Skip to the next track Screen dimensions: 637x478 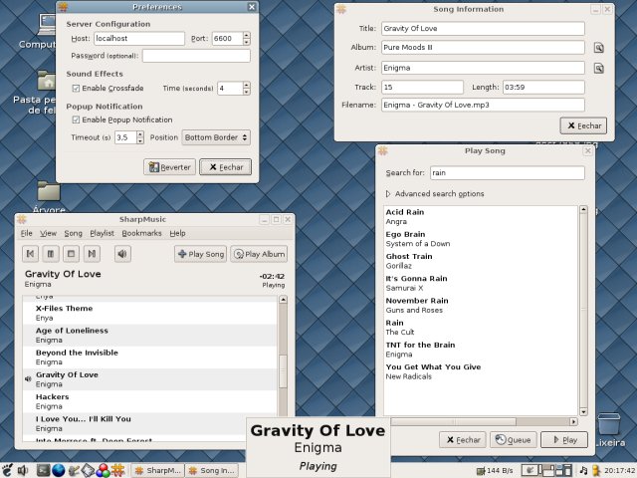pyautogui.click(x=93, y=254)
